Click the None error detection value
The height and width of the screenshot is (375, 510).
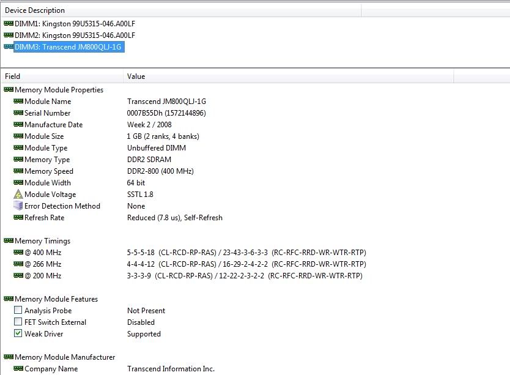point(136,206)
